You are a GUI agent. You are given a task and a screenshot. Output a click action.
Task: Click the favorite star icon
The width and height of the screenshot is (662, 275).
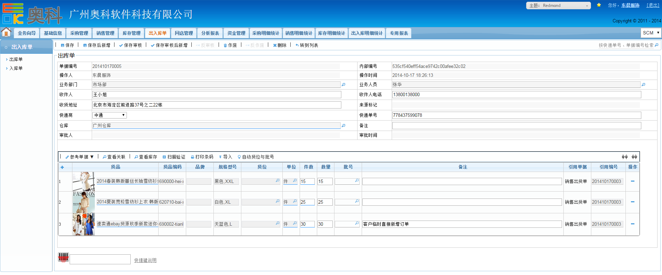599,5
